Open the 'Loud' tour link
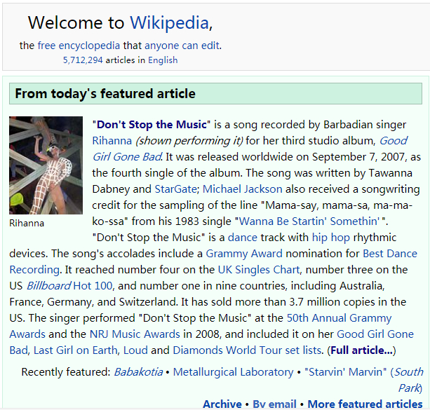The image size is (430, 410). [135, 350]
